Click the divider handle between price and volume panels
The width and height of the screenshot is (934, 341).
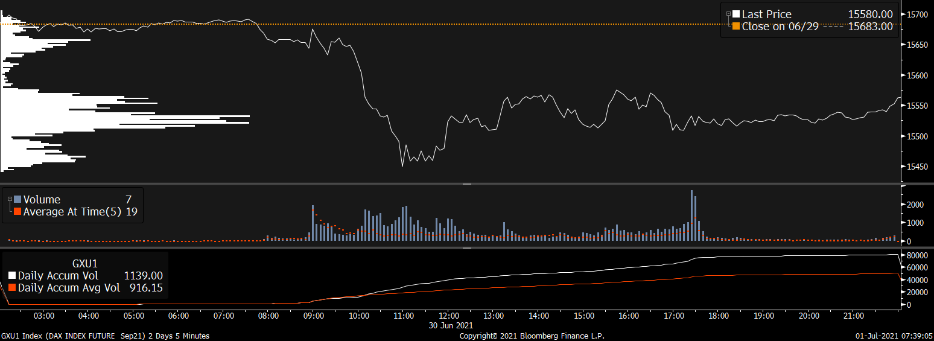tap(466, 183)
